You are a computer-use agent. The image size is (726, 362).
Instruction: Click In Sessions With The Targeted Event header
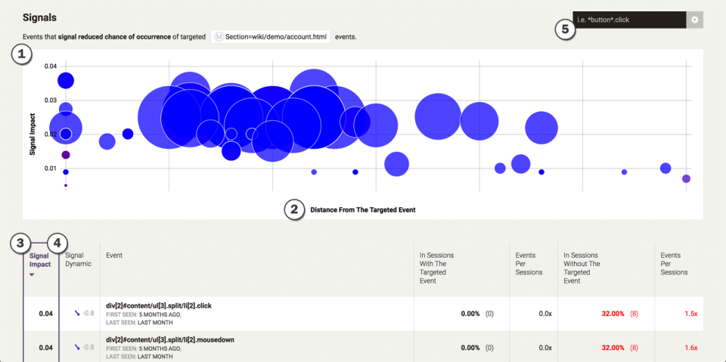coord(436,268)
